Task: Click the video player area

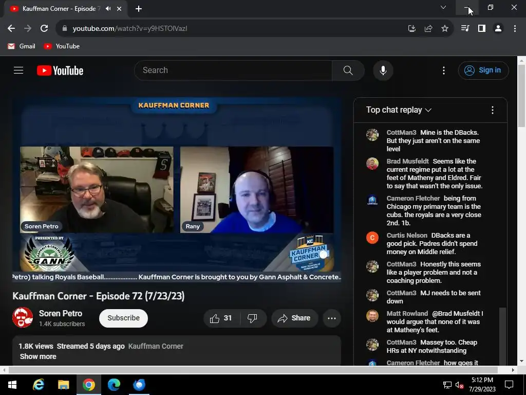Action: click(177, 190)
